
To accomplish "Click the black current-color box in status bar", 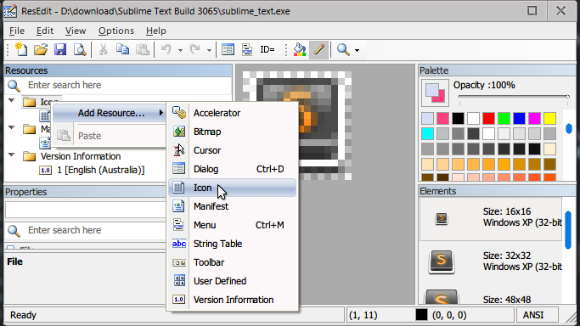I will 421,315.
